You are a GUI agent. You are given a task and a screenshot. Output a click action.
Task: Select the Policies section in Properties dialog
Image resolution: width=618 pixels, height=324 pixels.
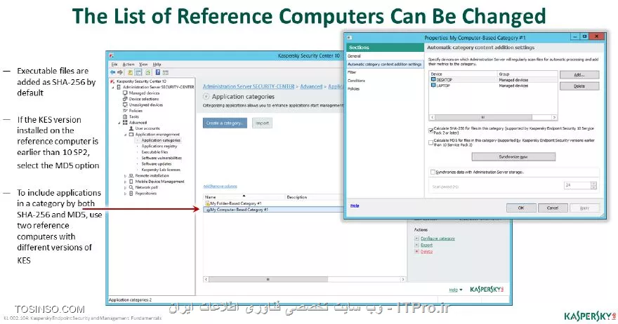pyautogui.click(x=385, y=88)
